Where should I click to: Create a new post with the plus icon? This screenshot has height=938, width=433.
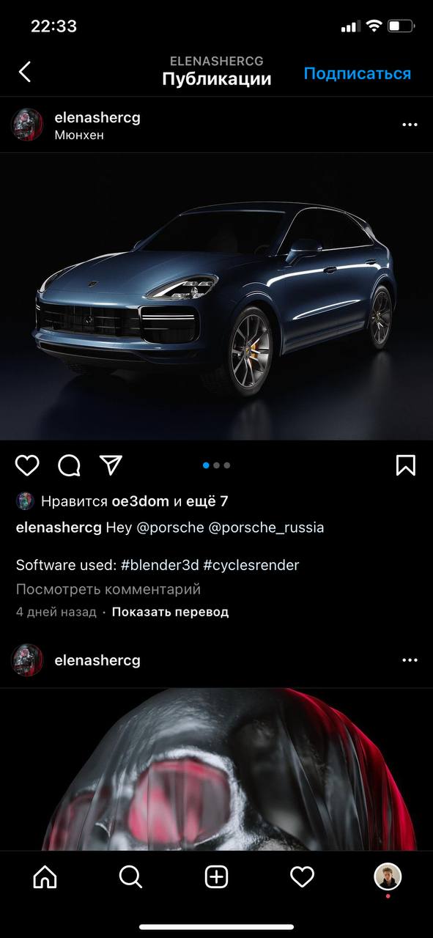[x=216, y=876]
